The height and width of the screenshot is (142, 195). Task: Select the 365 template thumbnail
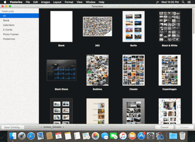pos(97,26)
